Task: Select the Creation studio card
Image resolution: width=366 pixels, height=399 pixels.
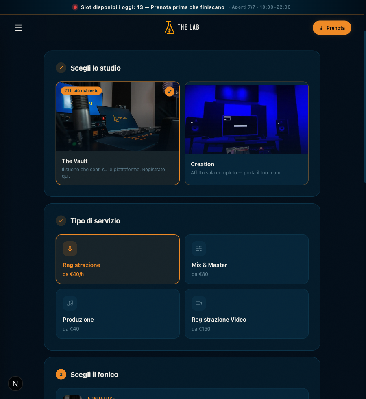Action: tap(246, 133)
